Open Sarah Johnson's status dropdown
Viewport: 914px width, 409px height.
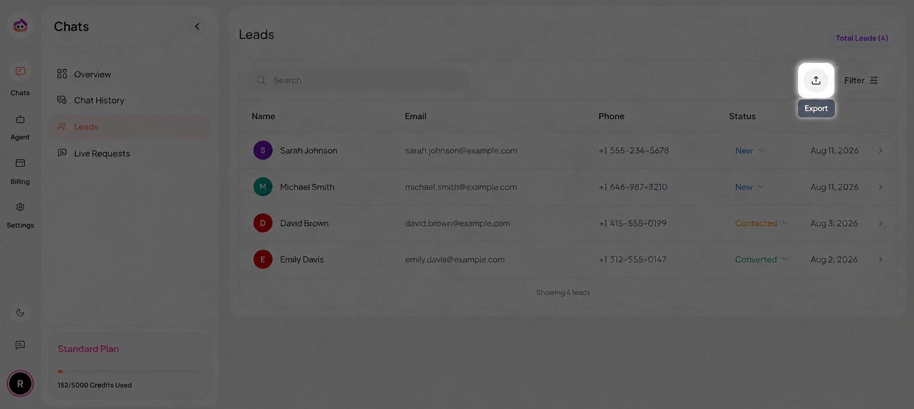click(x=749, y=151)
